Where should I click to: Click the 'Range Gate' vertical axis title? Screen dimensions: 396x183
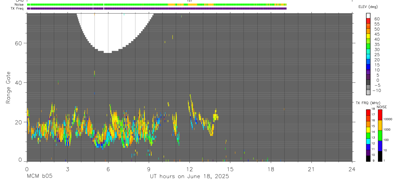pyautogui.click(x=8, y=87)
